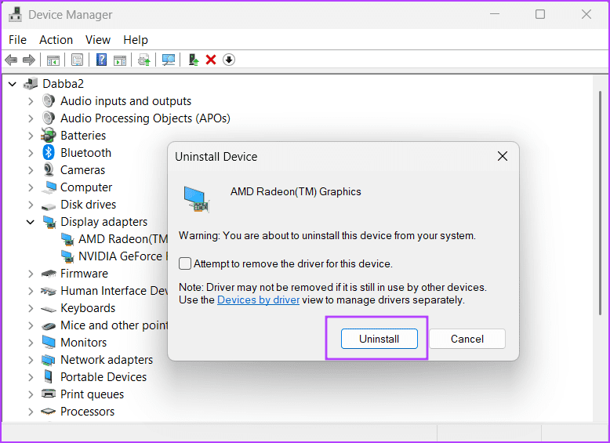The image size is (610, 443).
Task: Expand Audio inputs and outputs
Action: pos(31,101)
